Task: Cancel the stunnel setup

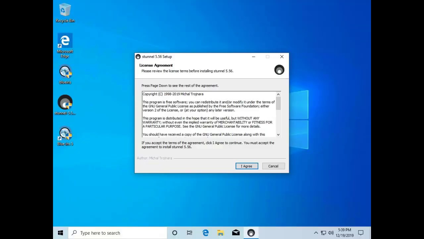Action: pyautogui.click(x=273, y=166)
